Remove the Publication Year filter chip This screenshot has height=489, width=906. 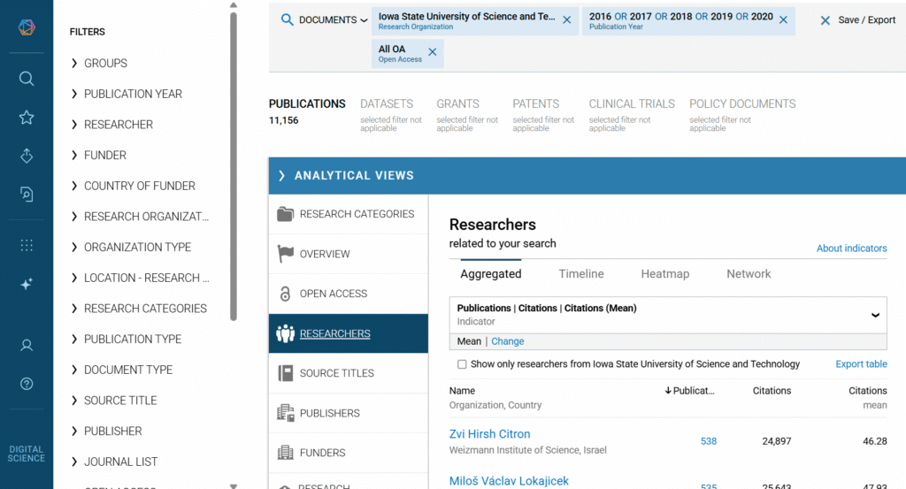point(783,19)
